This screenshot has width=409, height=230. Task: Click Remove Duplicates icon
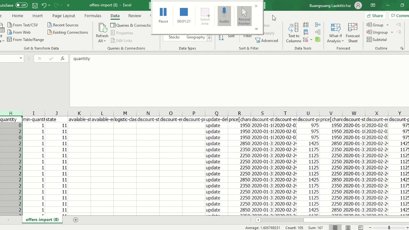coord(306,32)
